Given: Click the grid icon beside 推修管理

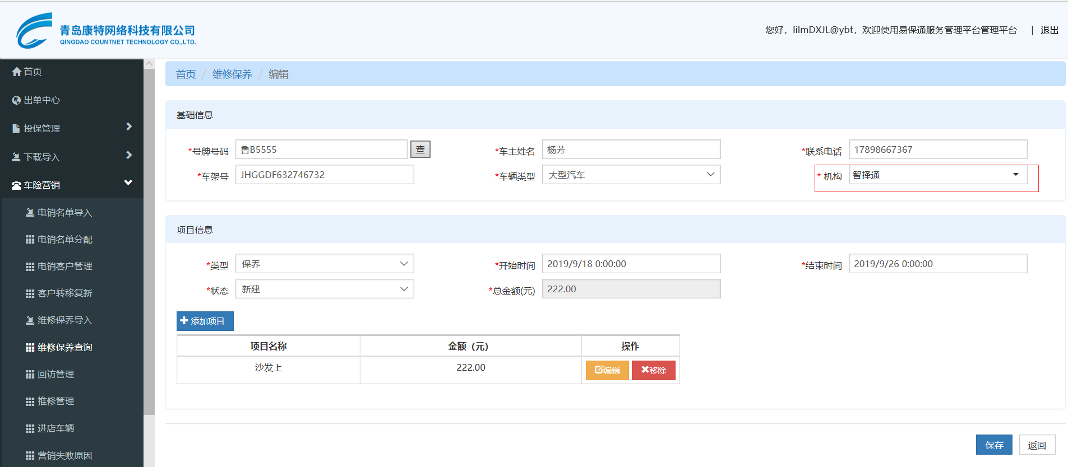Looking at the screenshot, I should 30,401.
